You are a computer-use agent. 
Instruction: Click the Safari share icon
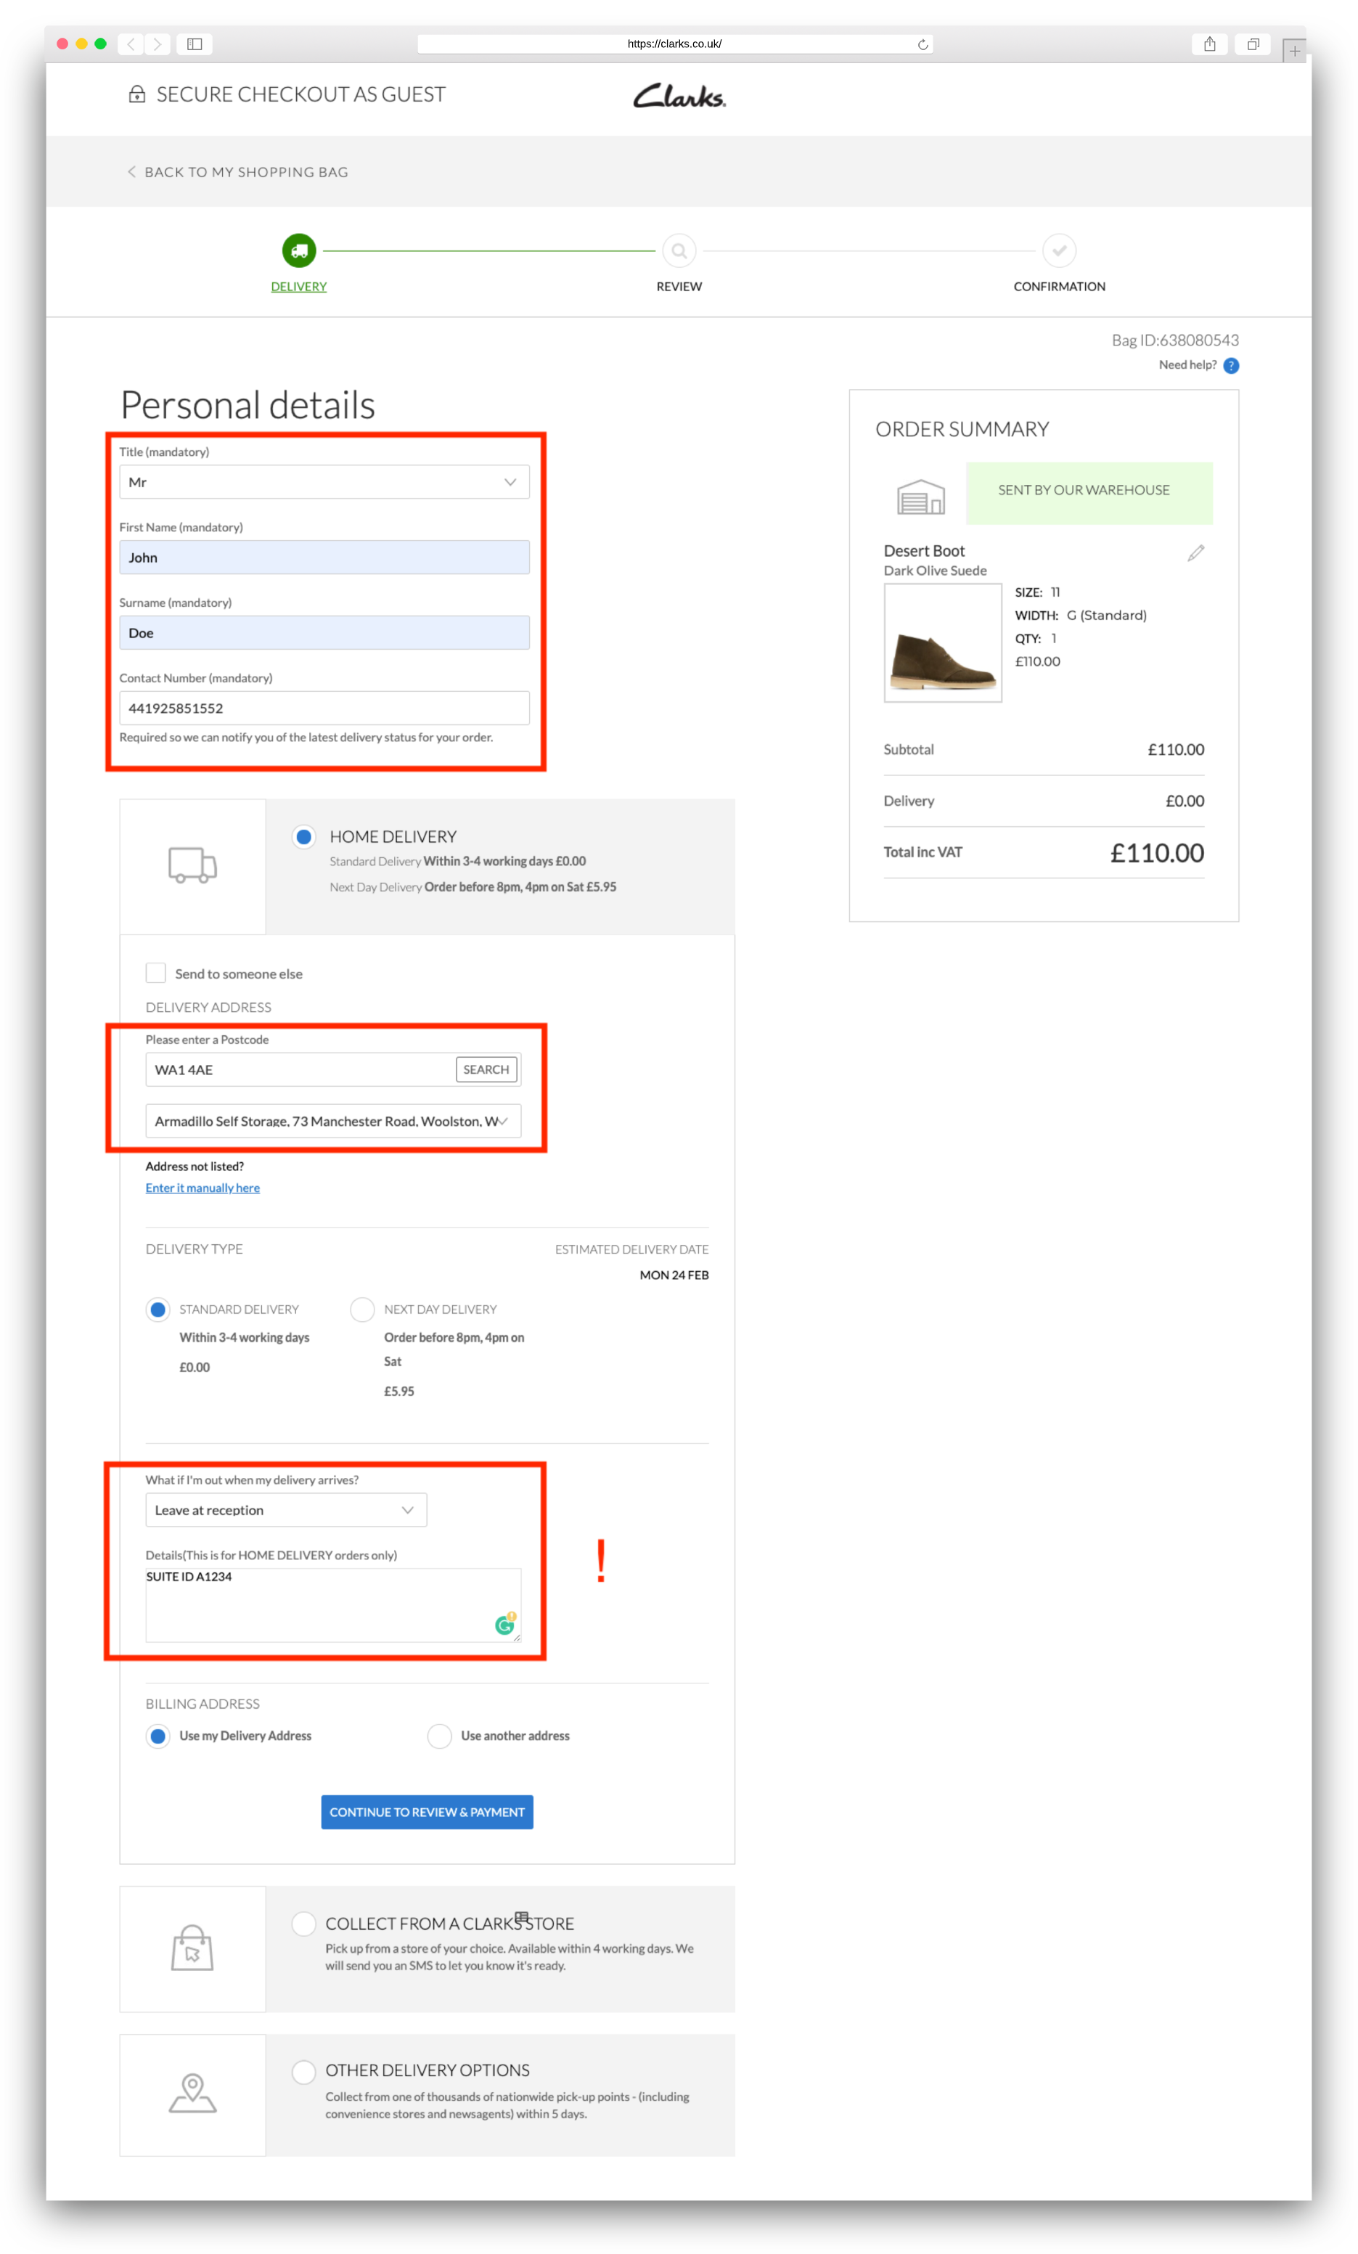pos(1209,44)
